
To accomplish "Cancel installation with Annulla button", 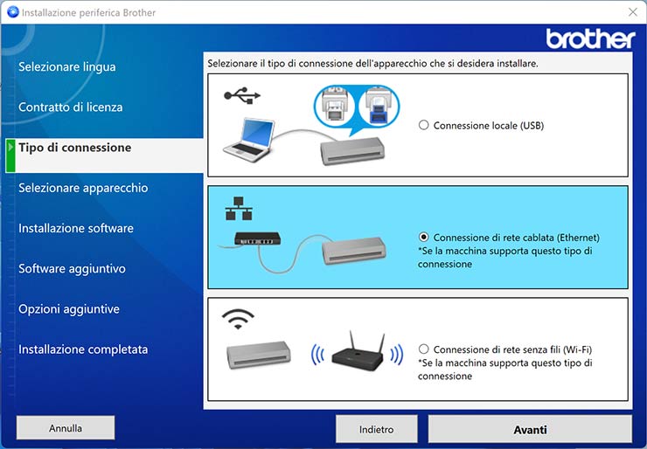I will 66,428.
